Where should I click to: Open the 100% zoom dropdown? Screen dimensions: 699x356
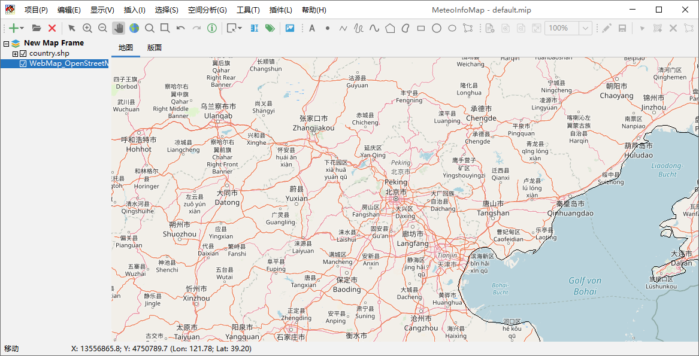click(x=585, y=28)
